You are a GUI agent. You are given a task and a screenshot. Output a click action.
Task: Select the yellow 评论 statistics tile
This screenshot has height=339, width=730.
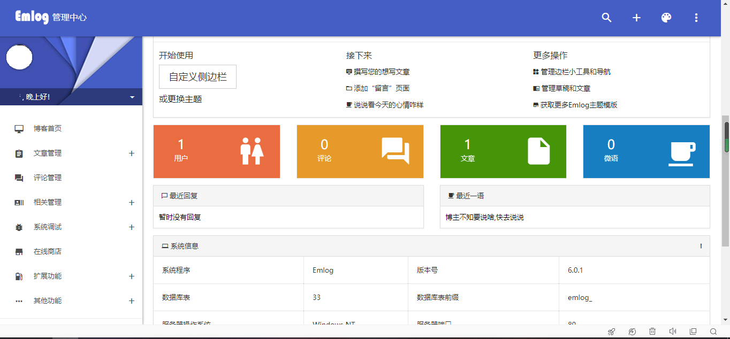click(360, 151)
